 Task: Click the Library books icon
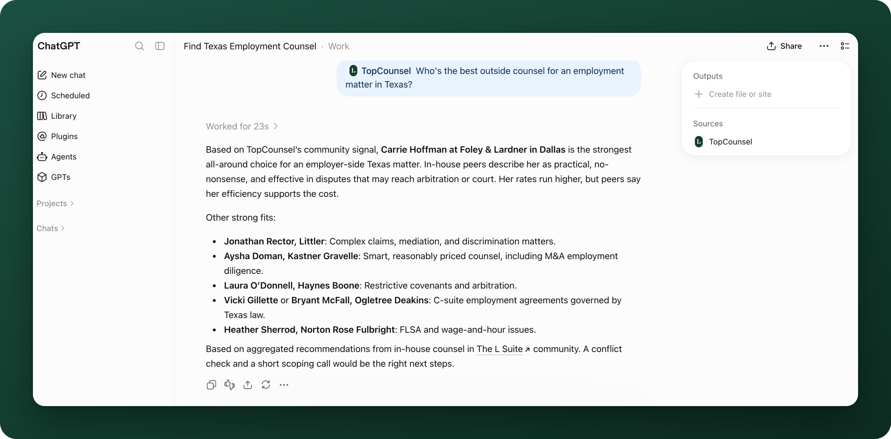(42, 116)
